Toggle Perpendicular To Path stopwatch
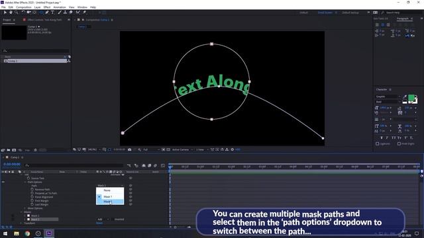Screen dimensions: 424x238 32,193
